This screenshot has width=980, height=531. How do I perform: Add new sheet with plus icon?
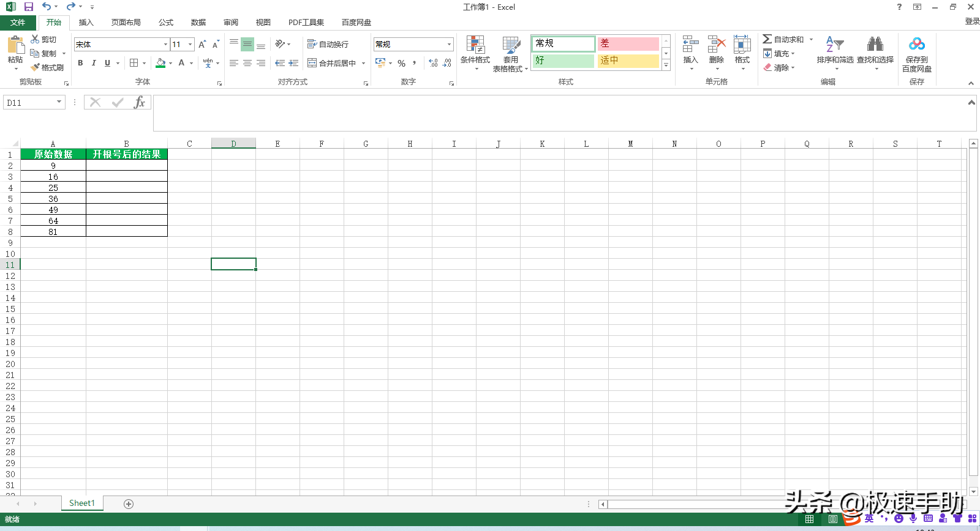[x=129, y=503]
